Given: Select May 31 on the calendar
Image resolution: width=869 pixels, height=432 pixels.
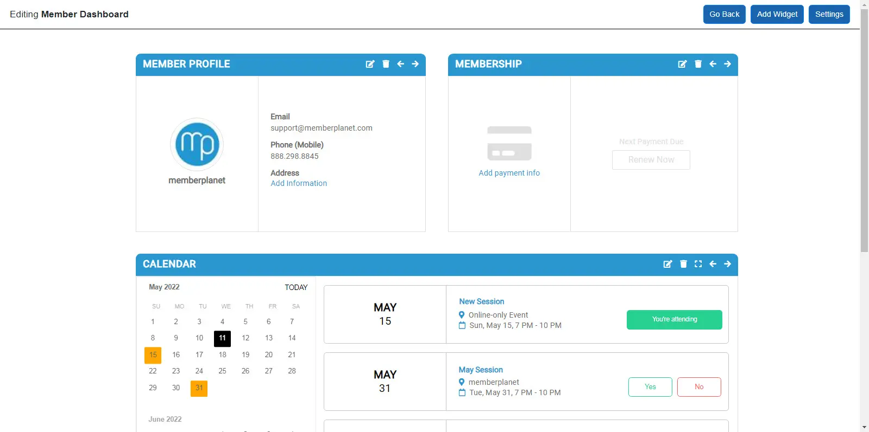Looking at the screenshot, I should [x=199, y=388].
